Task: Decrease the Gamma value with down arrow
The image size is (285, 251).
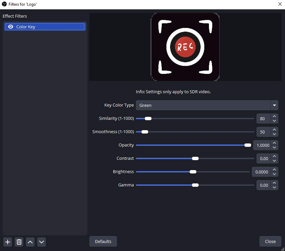Action: (274, 187)
